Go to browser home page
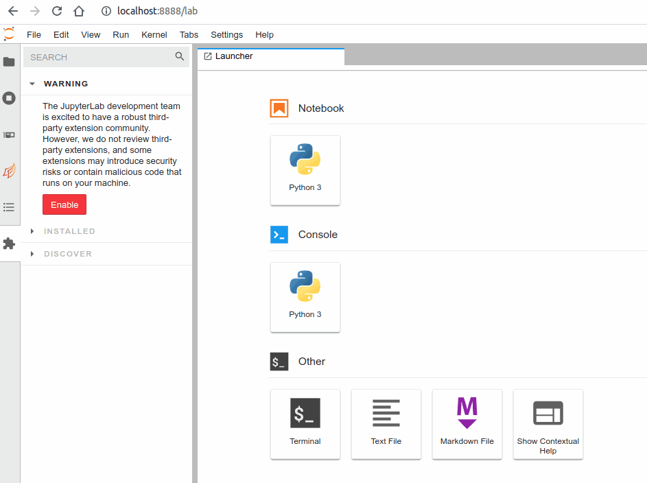This screenshot has height=483, width=647. 79,11
